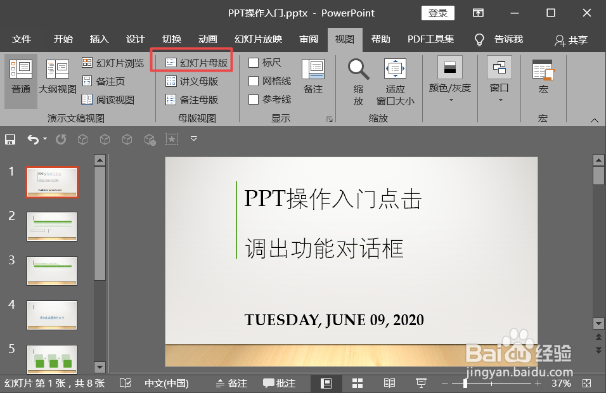This screenshot has width=606, height=393.
Task: Collapse the ribbon with the chevron
Action: tap(595, 120)
